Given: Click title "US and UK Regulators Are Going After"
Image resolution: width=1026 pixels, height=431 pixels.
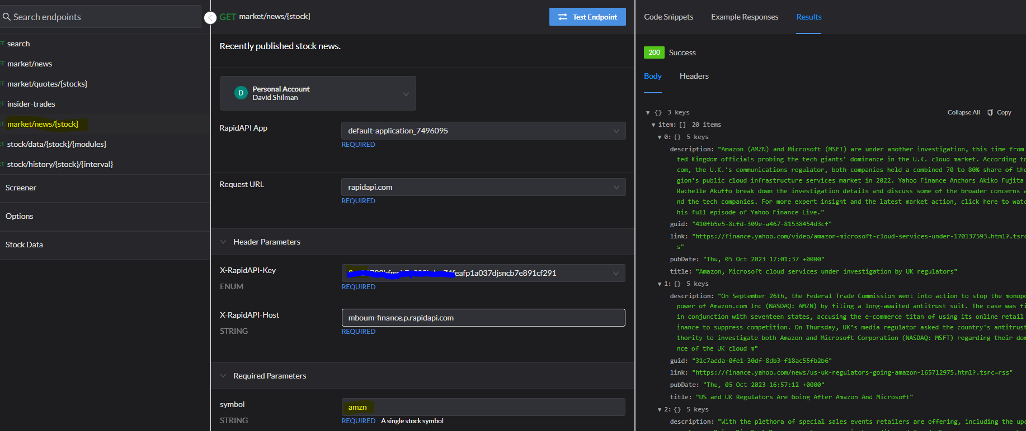Looking at the screenshot, I should click(804, 397).
